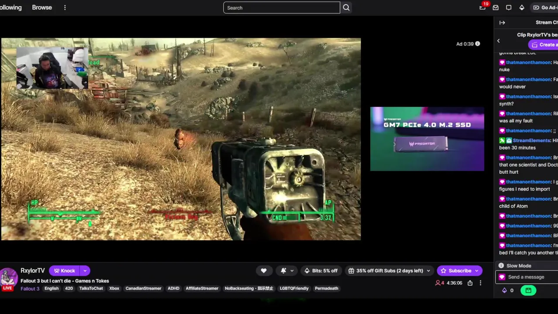Click the Slow Mode info icon
This screenshot has width=558, height=314.
click(501, 266)
